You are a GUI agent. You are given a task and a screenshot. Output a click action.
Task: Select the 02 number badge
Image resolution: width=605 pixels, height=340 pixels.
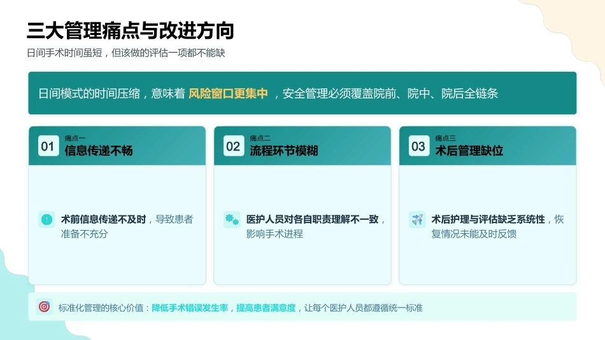[234, 146]
